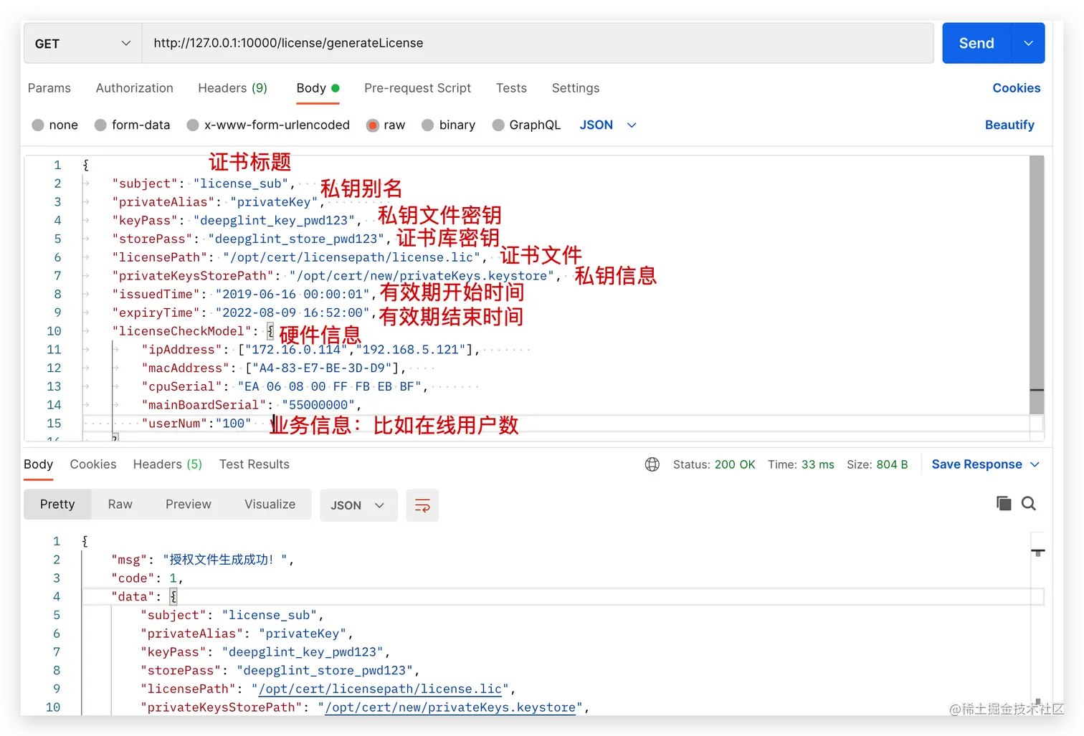Open the request Settings tab
Screen dimensions: 1084x736
point(576,88)
